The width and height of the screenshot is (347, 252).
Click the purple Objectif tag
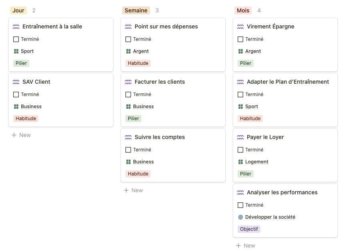pyautogui.click(x=249, y=229)
